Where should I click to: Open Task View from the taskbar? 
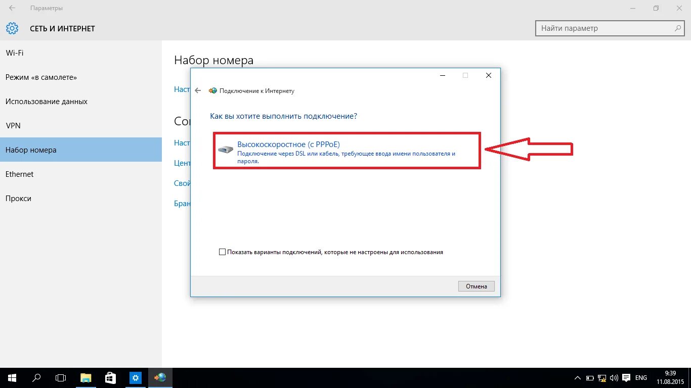60,377
